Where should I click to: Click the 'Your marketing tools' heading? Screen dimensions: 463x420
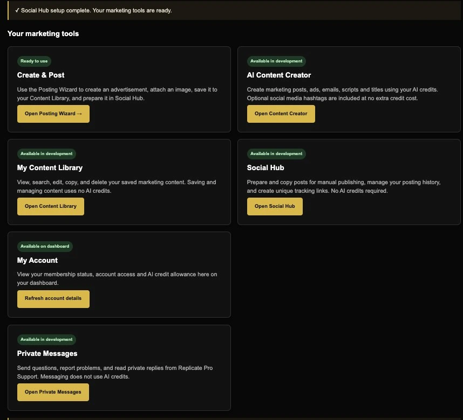[43, 33]
